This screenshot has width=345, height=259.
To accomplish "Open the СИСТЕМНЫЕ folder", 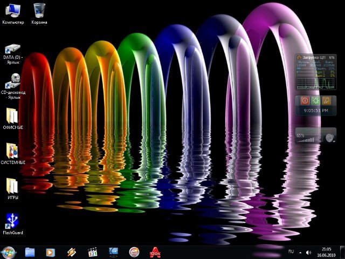I will click(x=12, y=151).
